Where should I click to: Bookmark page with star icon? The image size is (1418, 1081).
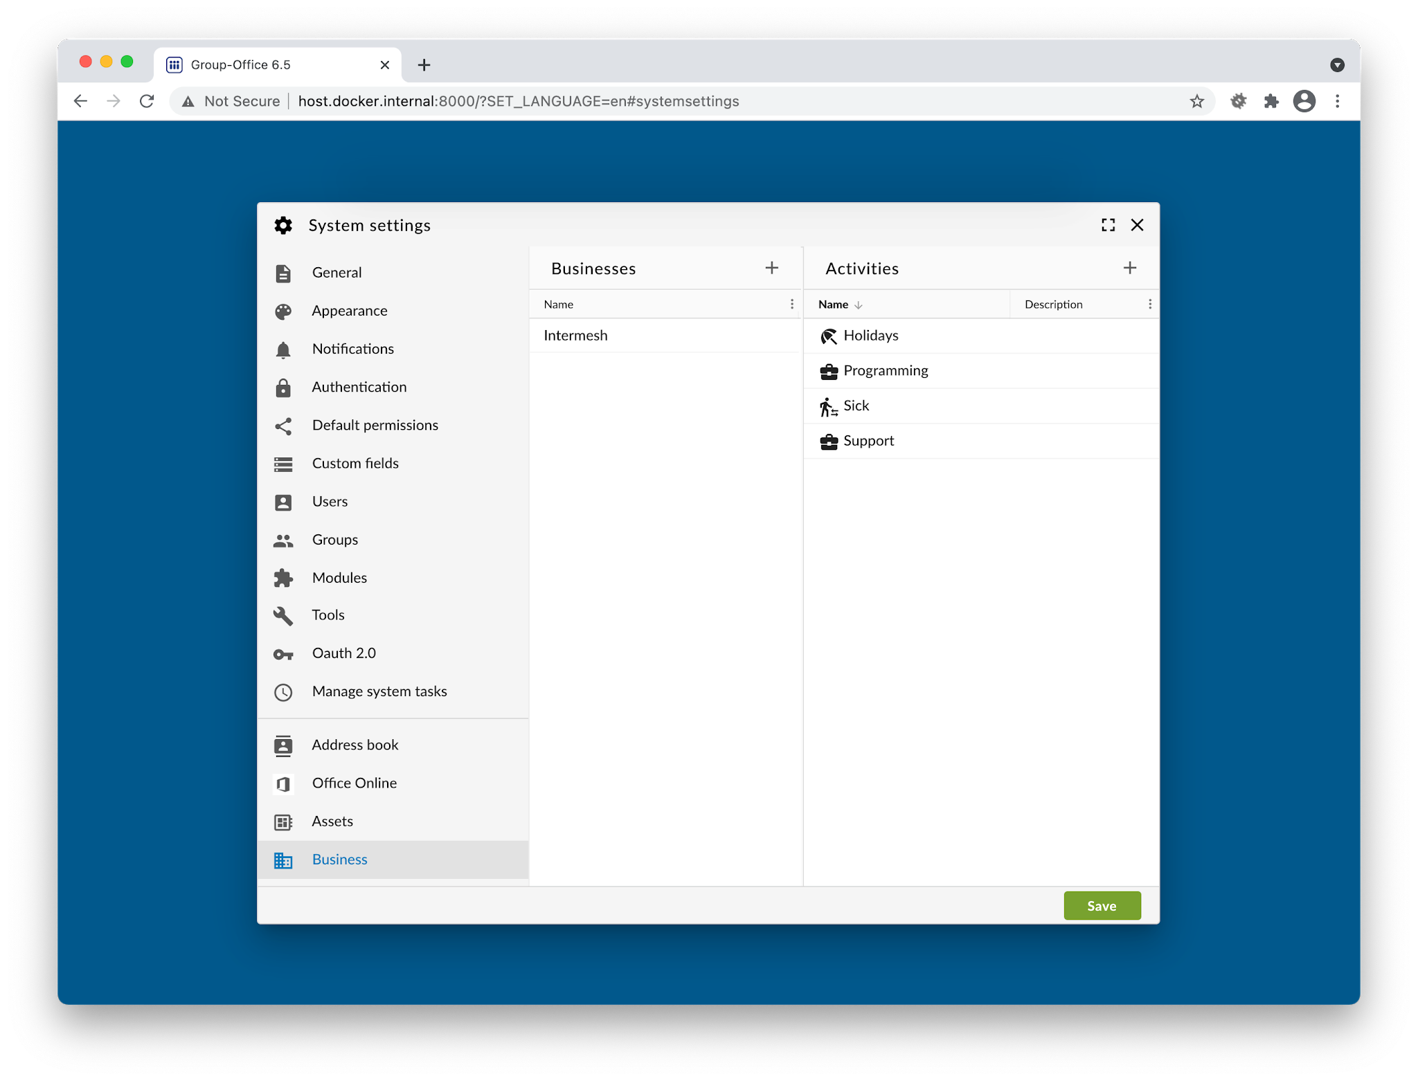[x=1196, y=102]
